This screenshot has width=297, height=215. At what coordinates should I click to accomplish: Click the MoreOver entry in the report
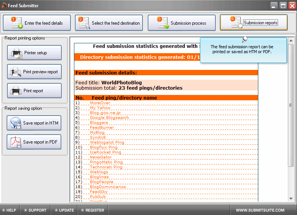click(100, 103)
